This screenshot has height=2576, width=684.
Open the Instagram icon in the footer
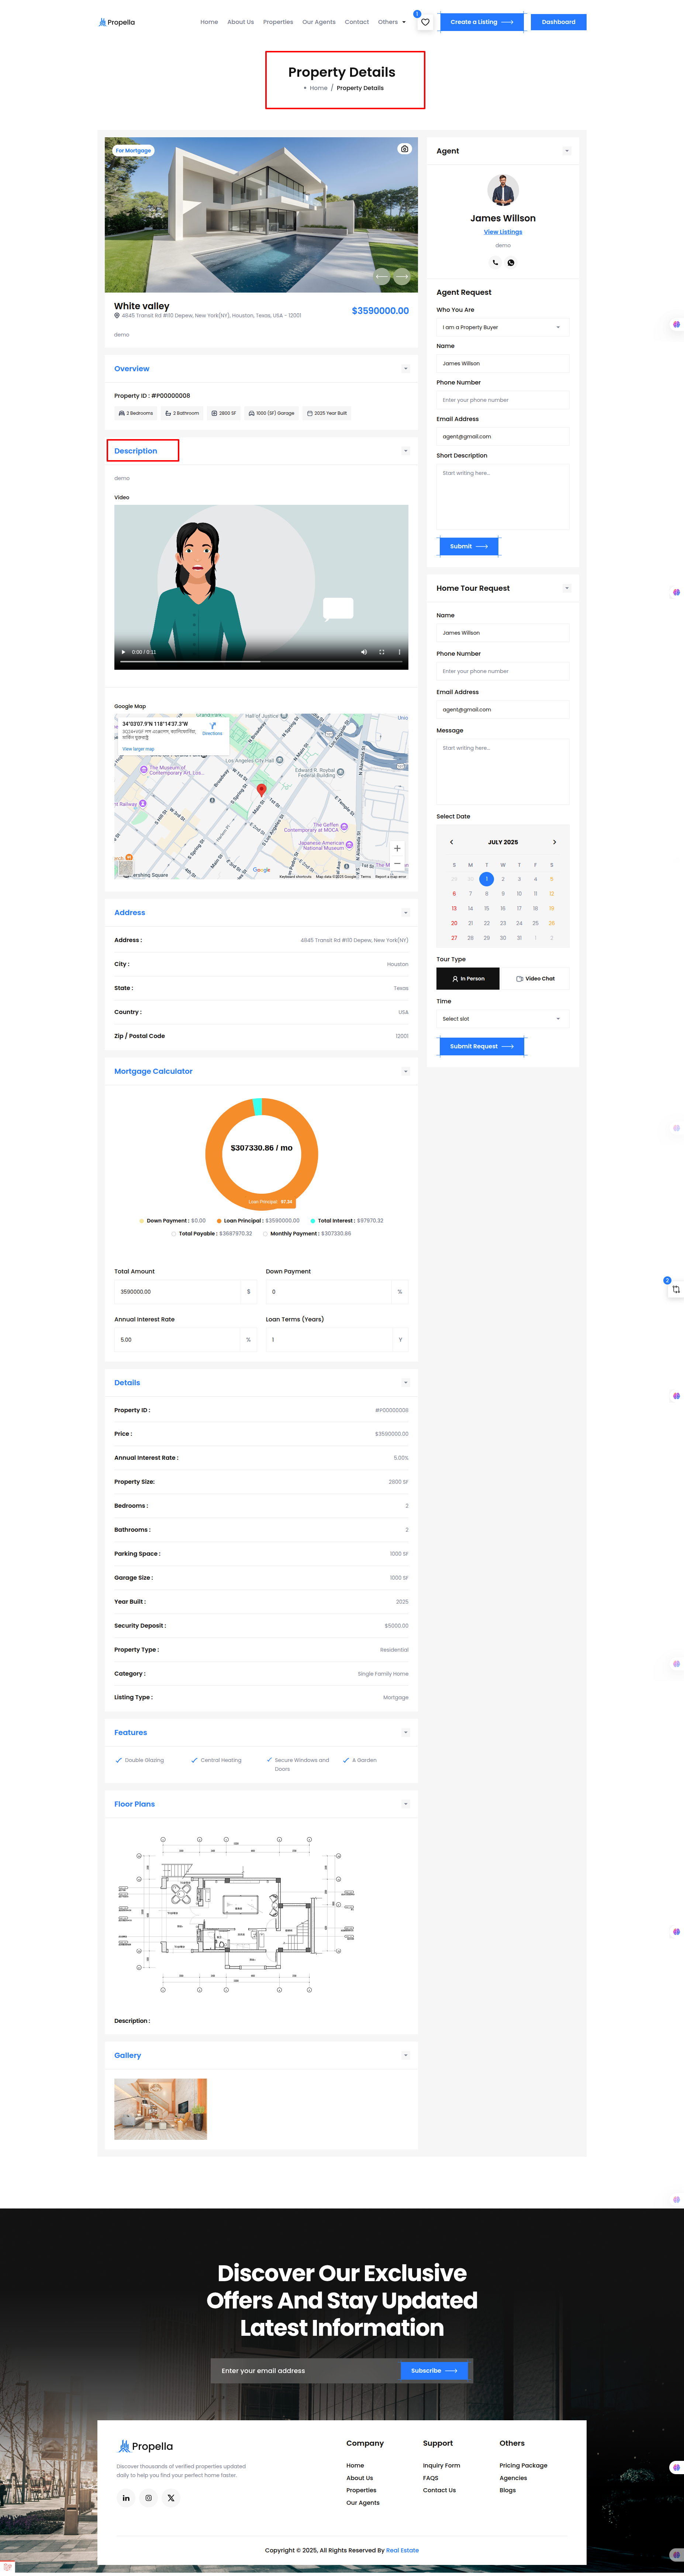(x=148, y=2498)
